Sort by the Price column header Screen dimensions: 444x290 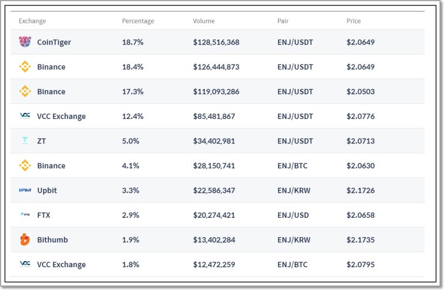354,21
